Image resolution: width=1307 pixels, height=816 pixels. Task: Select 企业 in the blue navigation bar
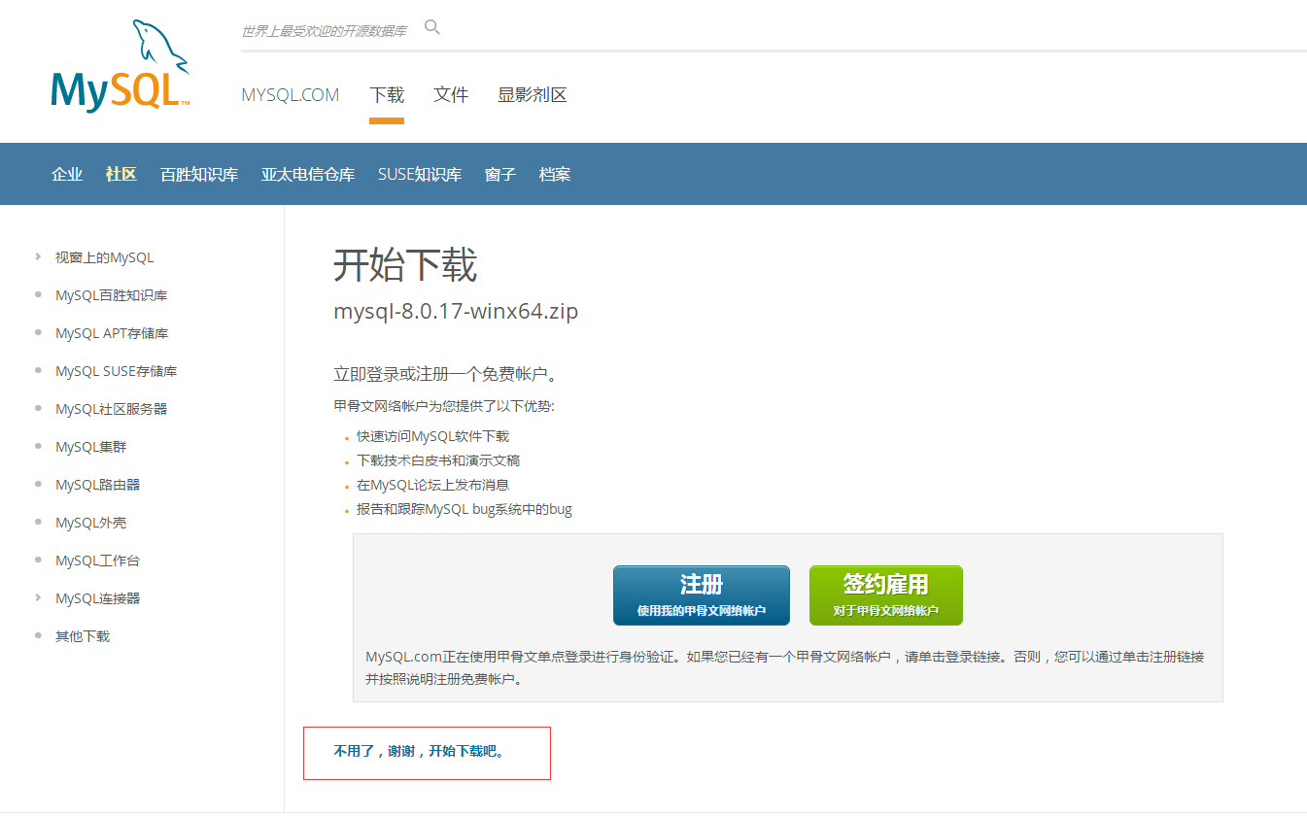67,175
